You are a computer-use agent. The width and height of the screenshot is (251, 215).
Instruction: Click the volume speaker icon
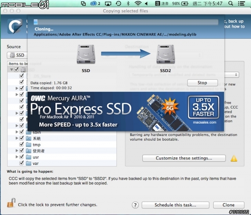click(x=146, y=4)
